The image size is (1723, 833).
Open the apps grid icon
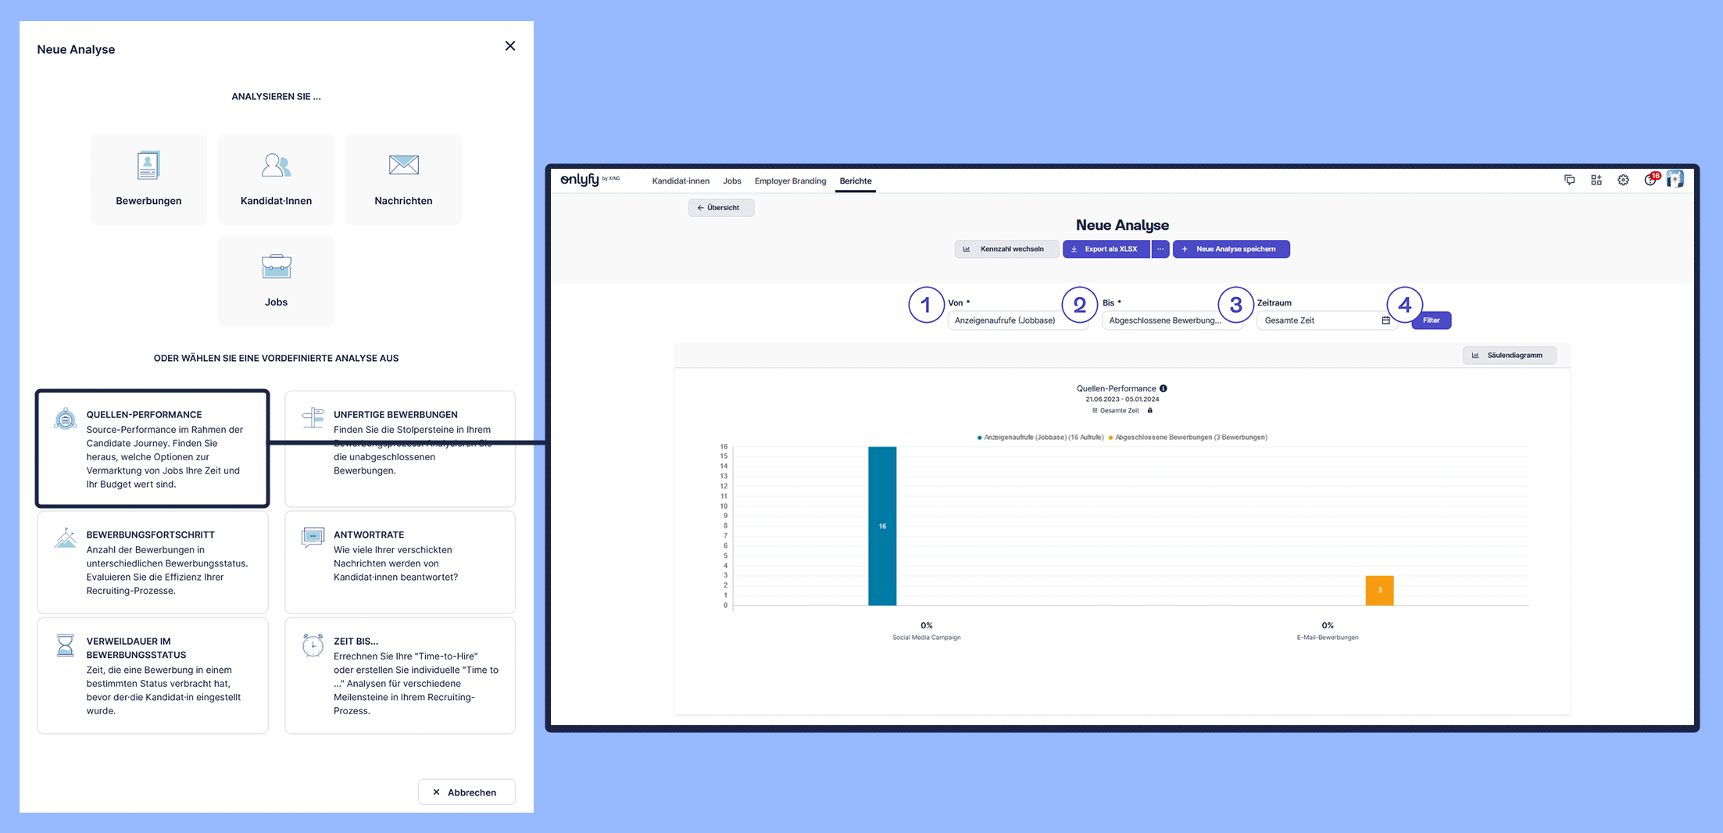point(1596,181)
